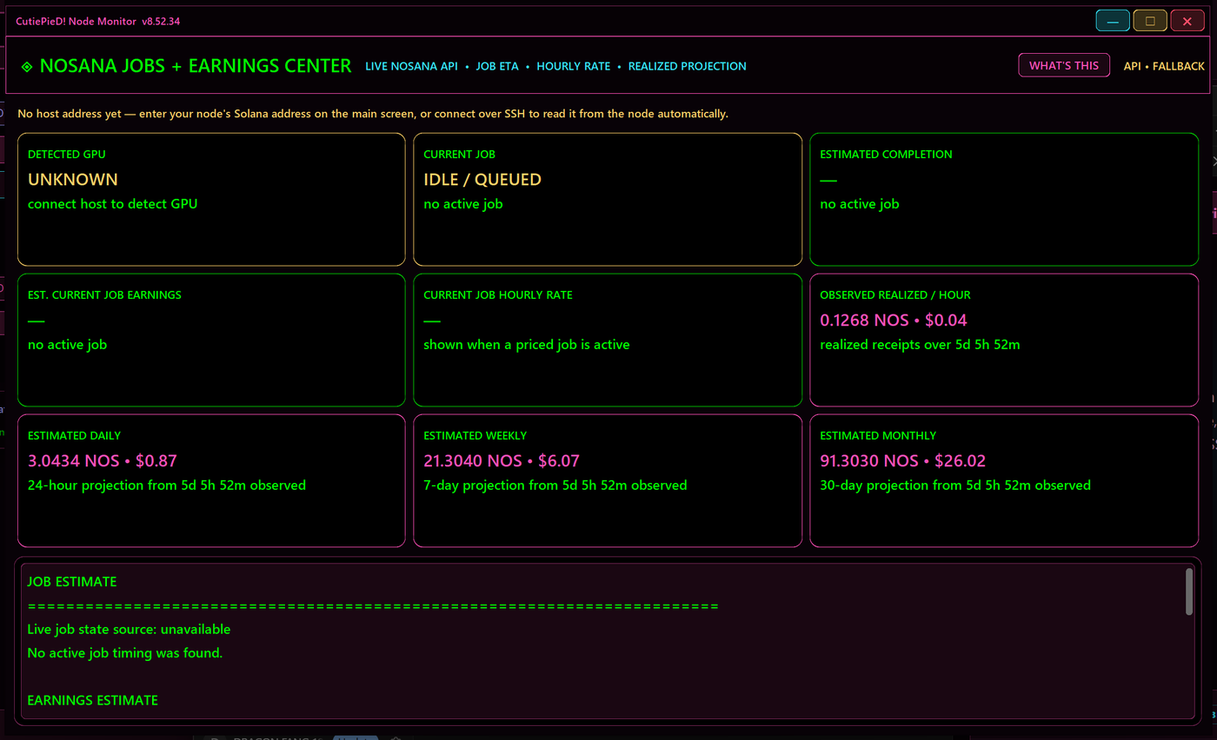Click the JOB ESTIMATE heading in log
The width and height of the screenshot is (1217, 740).
pyautogui.click(x=72, y=582)
